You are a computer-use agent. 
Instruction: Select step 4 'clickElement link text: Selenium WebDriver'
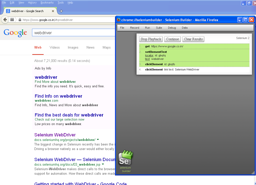tap(194, 69)
